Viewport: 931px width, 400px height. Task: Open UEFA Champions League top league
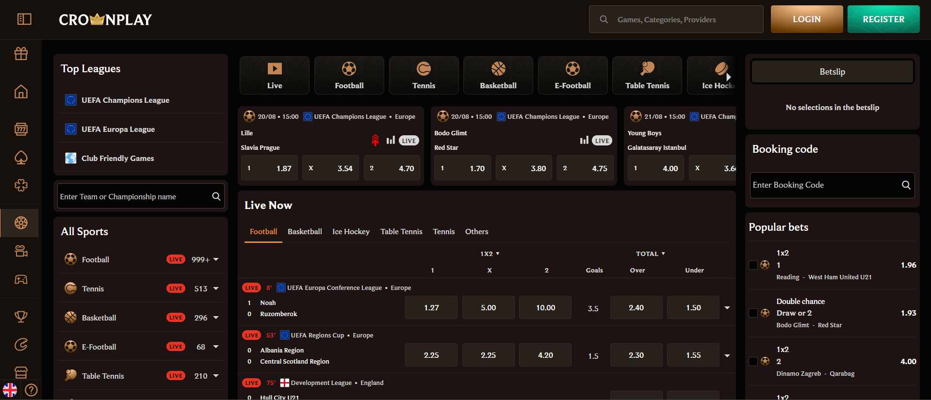coord(141,100)
